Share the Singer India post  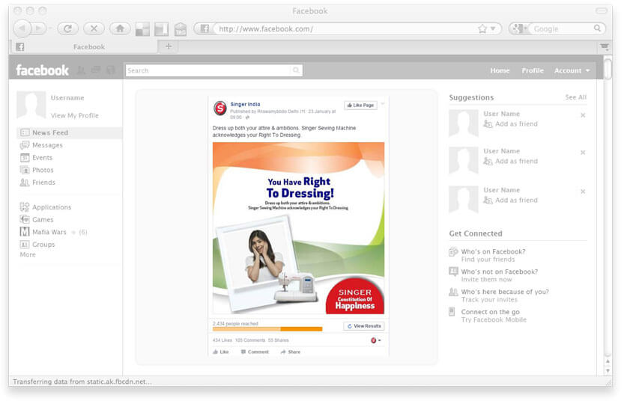coord(291,352)
